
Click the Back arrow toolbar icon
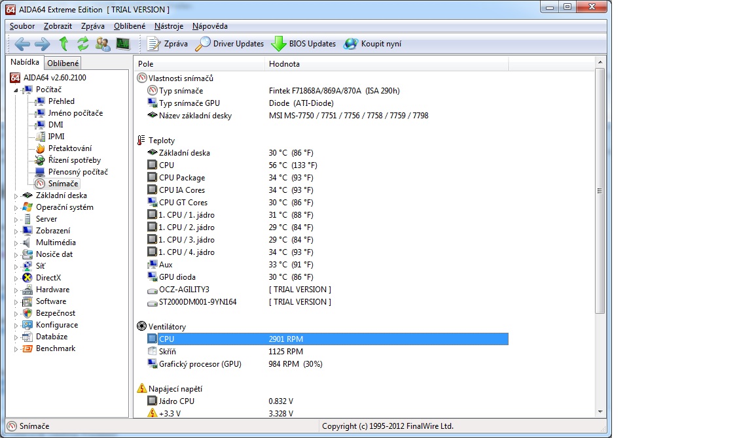click(22, 44)
